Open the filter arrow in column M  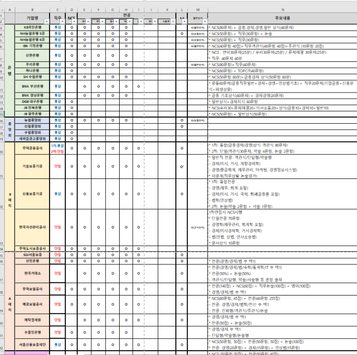click(205, 22)
